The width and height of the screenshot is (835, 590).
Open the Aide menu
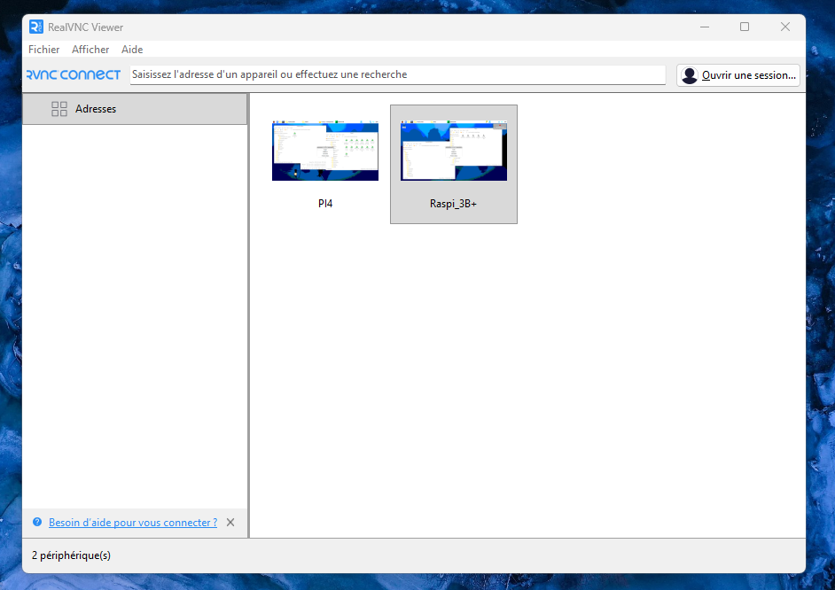coord(132,50)
